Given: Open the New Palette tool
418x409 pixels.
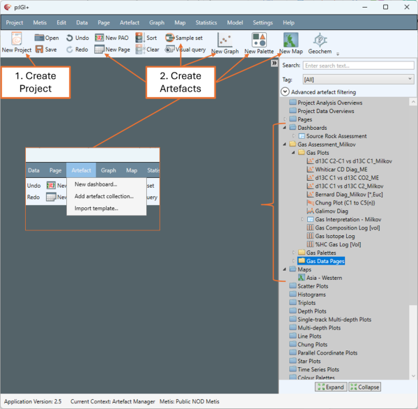Looking at the screenshot, I should (x=258, y=40).
